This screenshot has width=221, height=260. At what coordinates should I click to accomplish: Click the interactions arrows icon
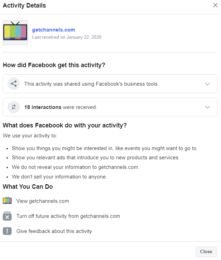[14, 107]
